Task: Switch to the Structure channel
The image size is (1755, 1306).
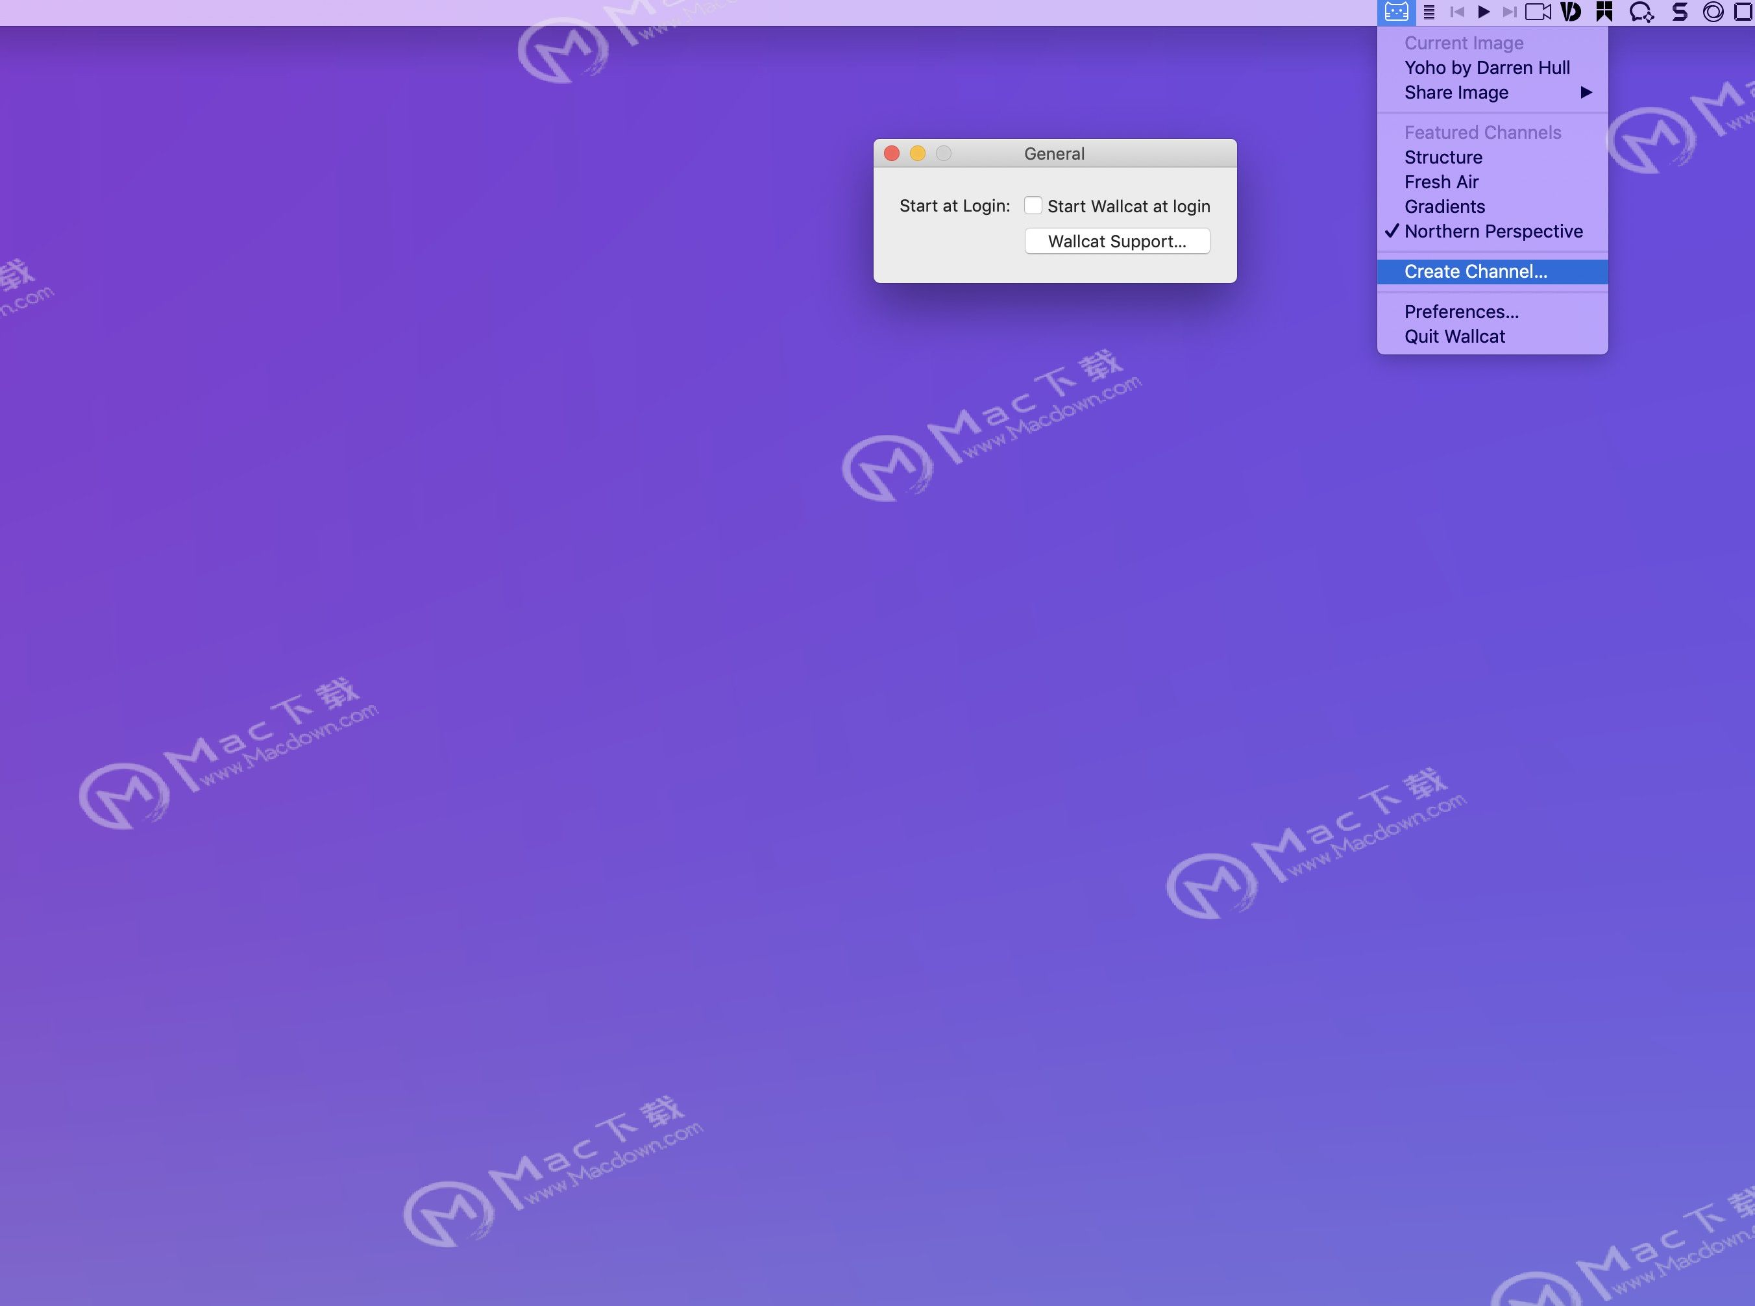Action: pyautogui.click(x=1493, y=157)
